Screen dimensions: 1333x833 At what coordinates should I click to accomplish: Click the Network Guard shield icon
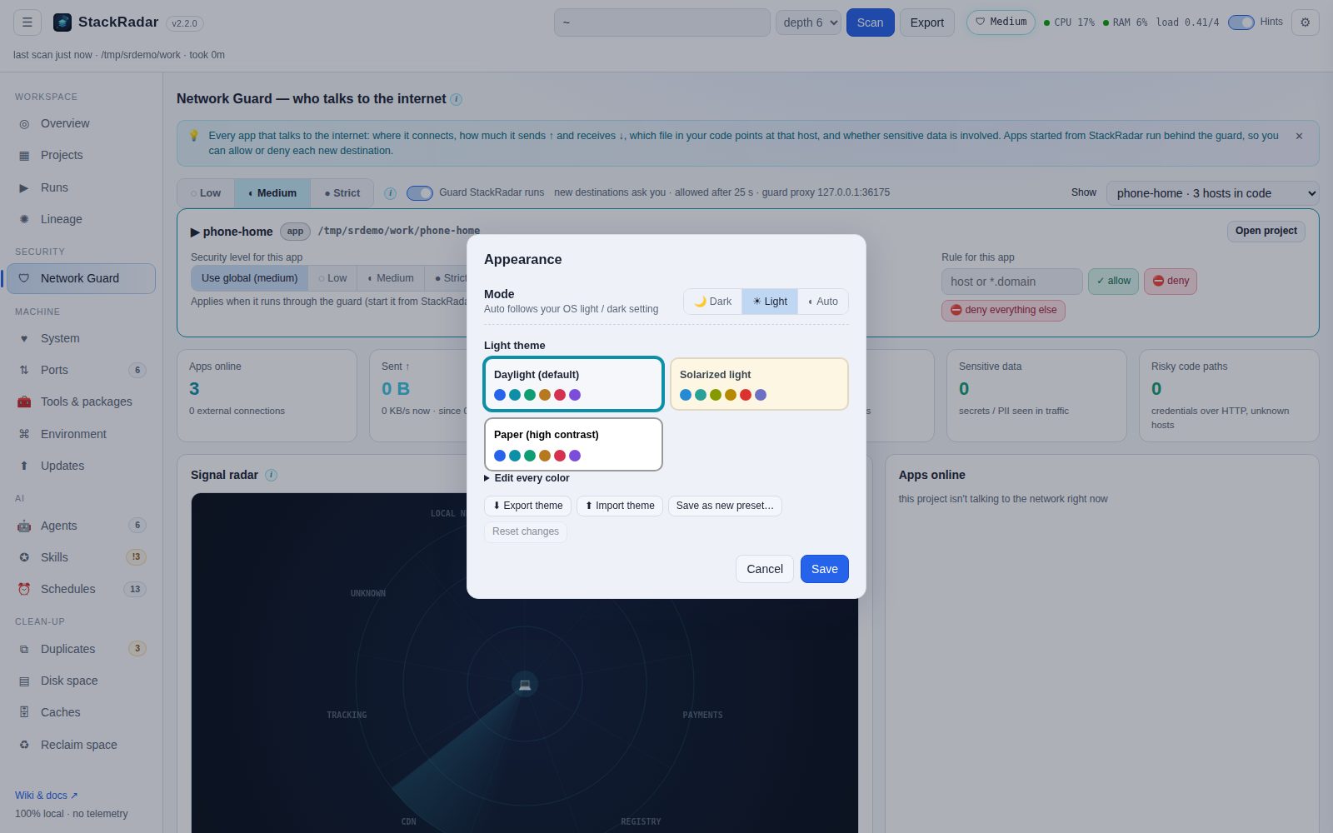pyautogui.click(x=24, y=278)
